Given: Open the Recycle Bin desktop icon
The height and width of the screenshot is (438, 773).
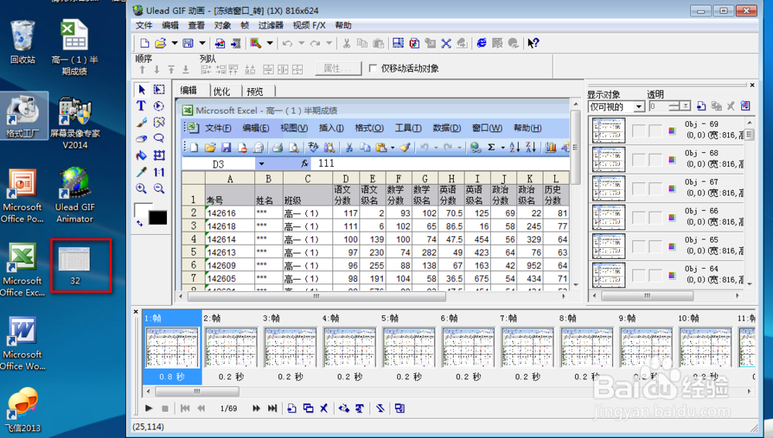Looking at the screenshot, I should 22,42.
